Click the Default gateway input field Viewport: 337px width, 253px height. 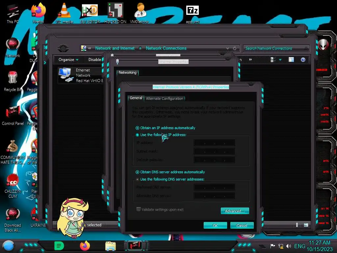coord(214,160)
